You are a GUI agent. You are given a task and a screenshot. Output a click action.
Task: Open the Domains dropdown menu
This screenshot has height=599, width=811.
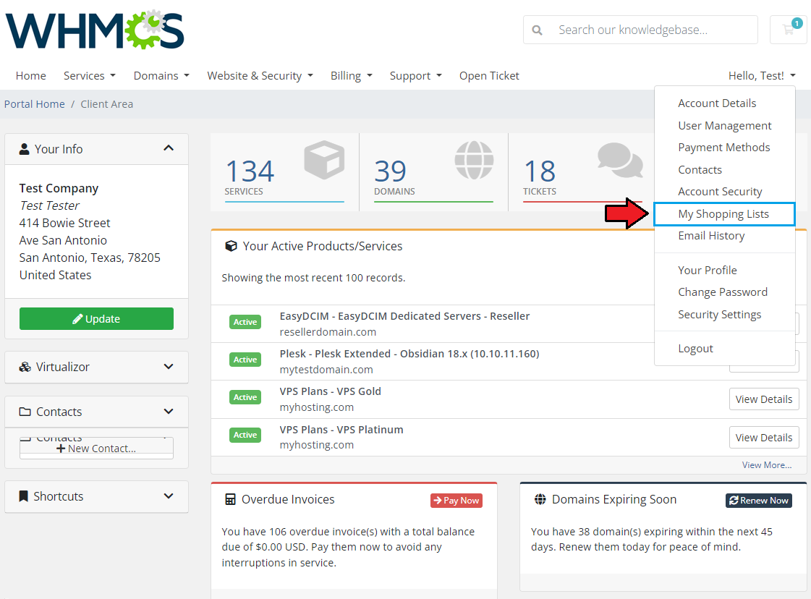coord(161,75)
